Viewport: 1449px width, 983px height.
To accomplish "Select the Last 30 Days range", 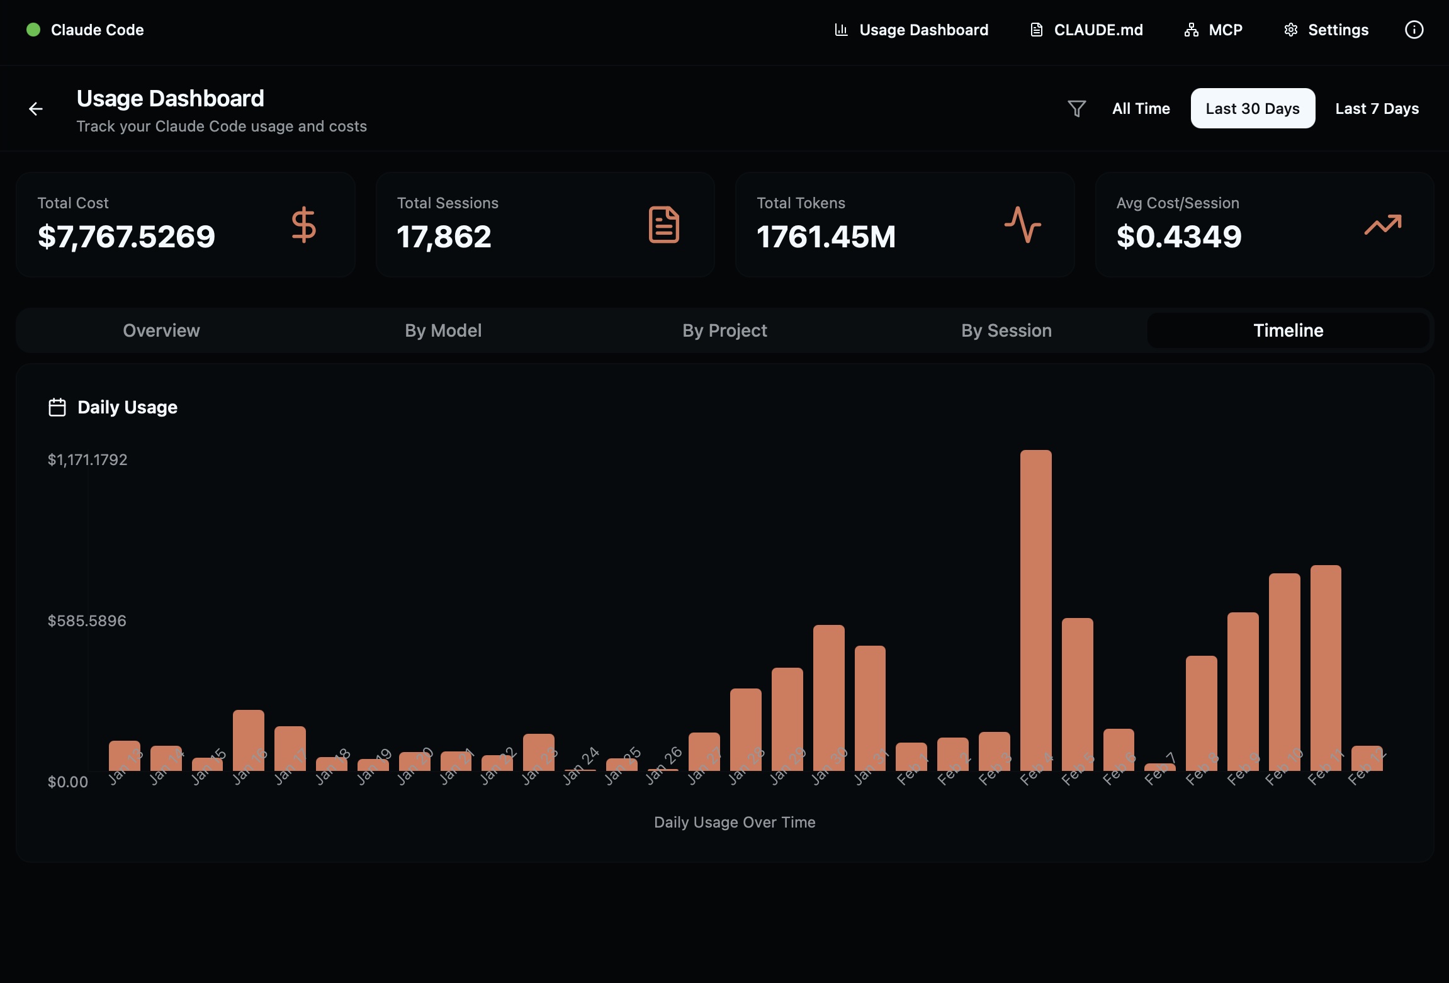I will tap(1252, 108).
